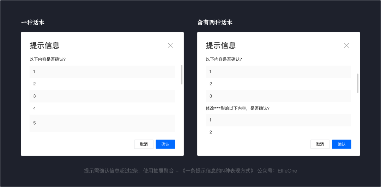Click the left dialog's vertical scrollbar thumb
Viewport: 381px width, 187px height.
(x=182, y=74)
